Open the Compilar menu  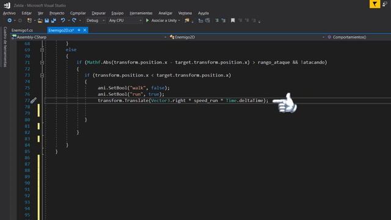(78, 13)
